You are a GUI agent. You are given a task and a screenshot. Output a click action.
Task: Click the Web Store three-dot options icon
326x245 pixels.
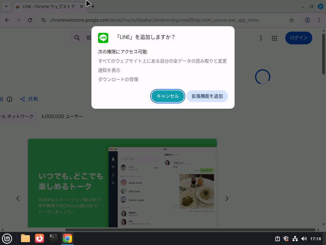click(x=261, y=38)
